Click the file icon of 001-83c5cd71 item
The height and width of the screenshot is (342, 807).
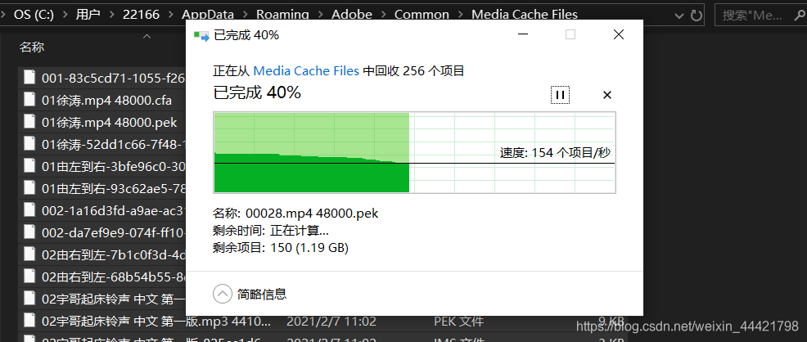pyautogui.click(x=29, y=78)
